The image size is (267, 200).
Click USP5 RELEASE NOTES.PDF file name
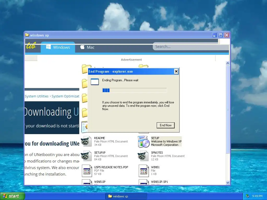(111, 167)
